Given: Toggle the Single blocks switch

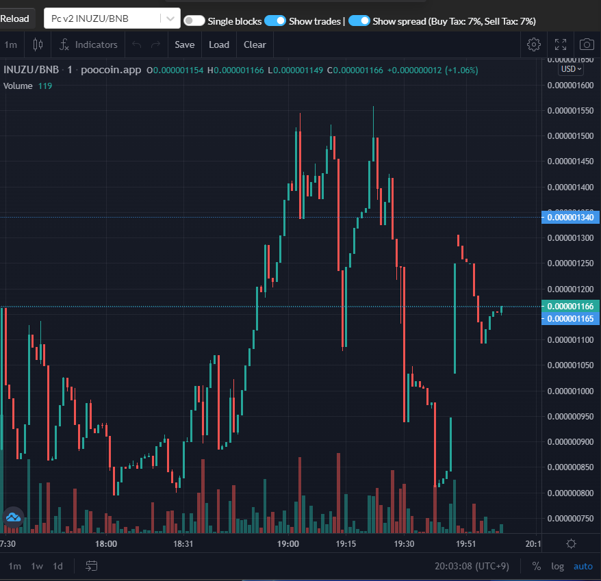Looking at the screenshot, I should 194,21.
